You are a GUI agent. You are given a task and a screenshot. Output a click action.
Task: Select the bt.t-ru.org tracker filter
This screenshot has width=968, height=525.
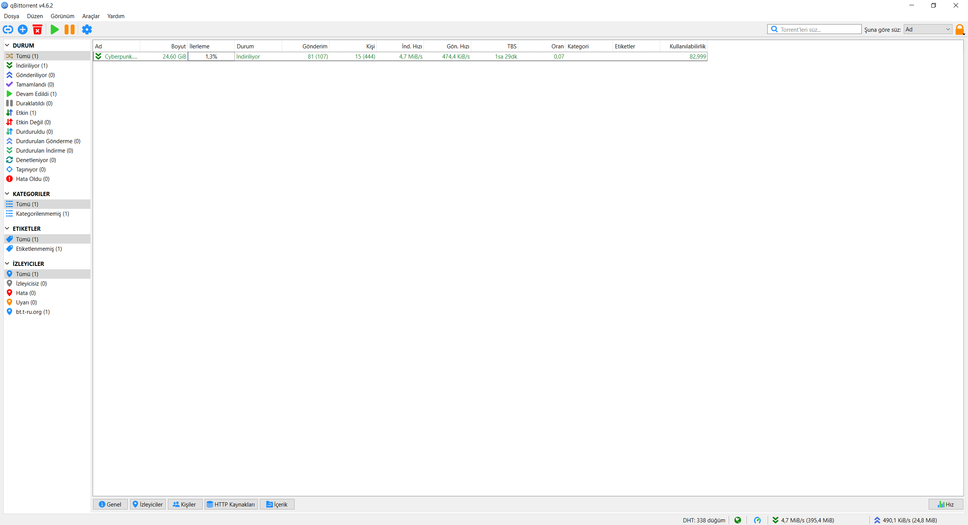click(33, 312)
